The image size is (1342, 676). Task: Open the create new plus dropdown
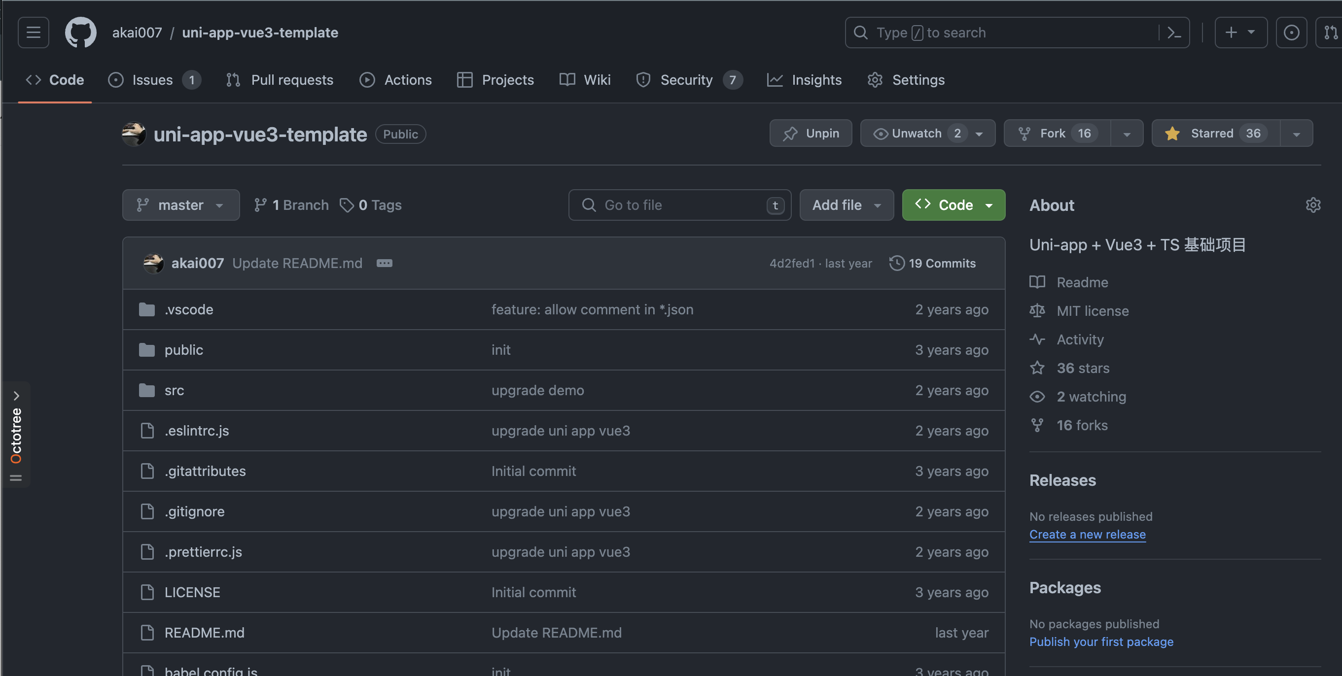click(x=1241, y=33)
